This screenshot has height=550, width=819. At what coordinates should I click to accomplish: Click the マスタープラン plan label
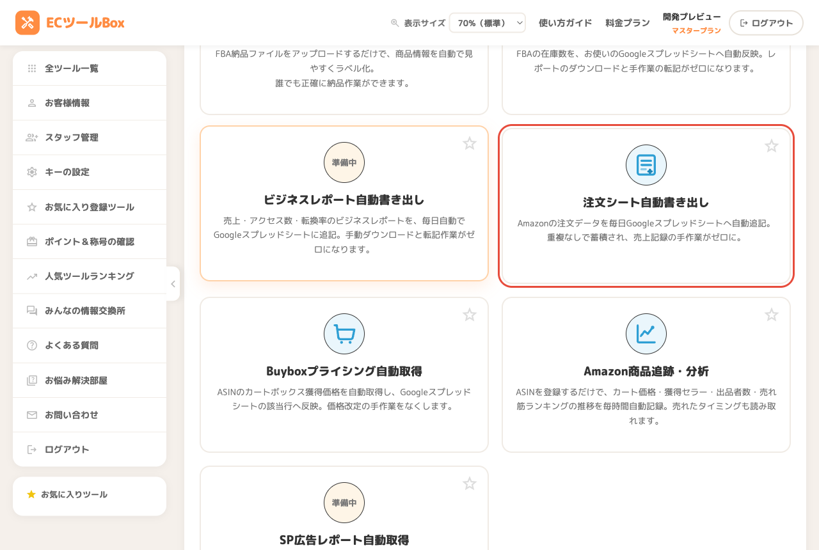point(696,31)
